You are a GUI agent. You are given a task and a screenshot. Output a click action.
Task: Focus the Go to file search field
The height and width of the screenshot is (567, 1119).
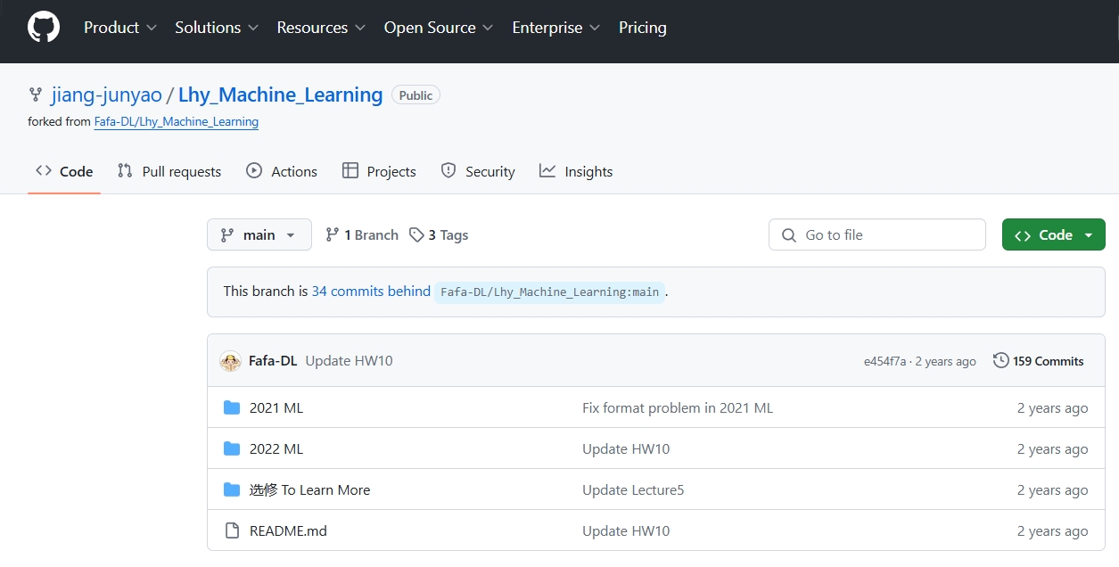point(877,235)
